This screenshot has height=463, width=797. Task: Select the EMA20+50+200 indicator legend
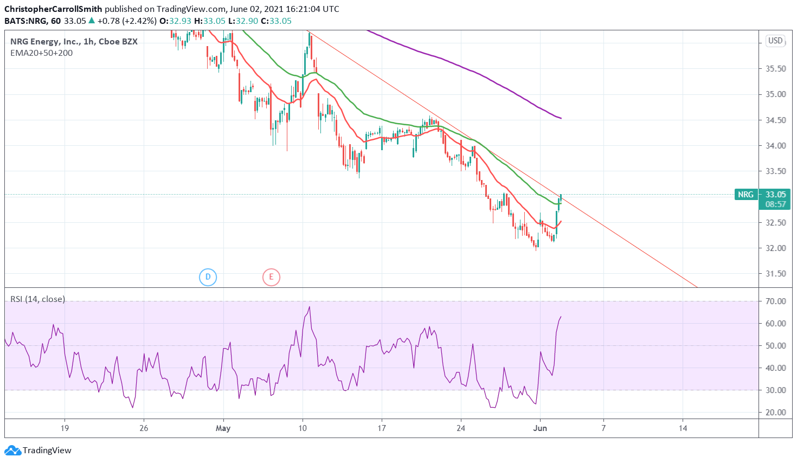click(41, 53)
